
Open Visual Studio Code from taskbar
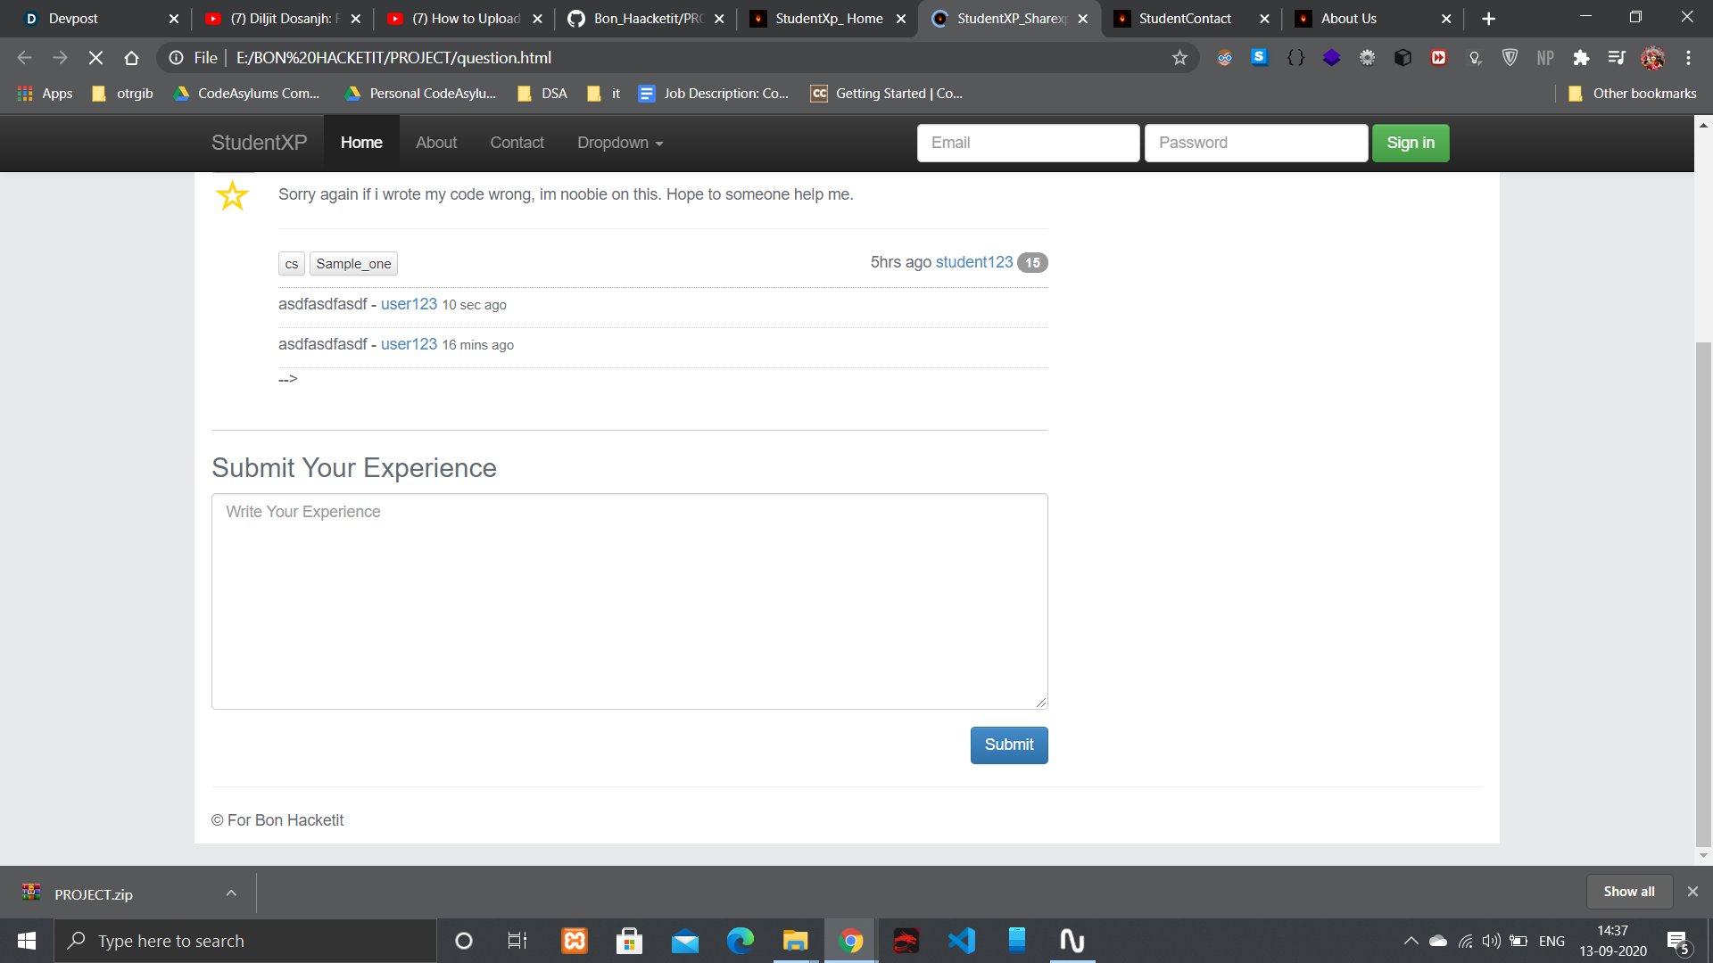tap(962, 941)
